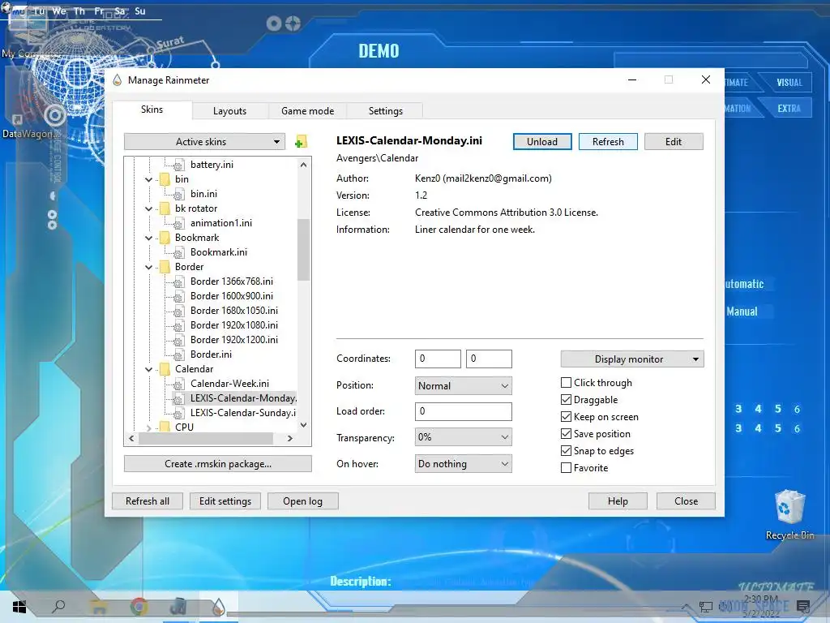Viewport: 830px width, 623px height.
Task: Click the Rainmeter title bar droplet icon
Action: point(117,80)
